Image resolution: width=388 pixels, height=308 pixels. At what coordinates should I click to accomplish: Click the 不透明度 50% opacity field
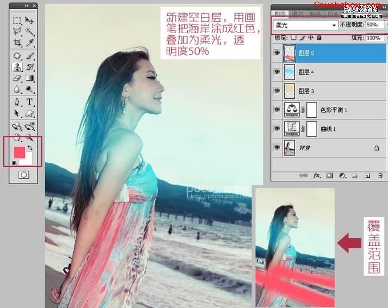[x=374, y=25]
